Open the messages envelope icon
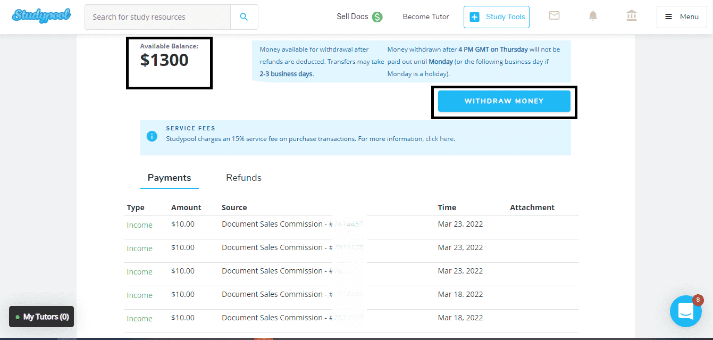Screen dimensions: 713x340 pos(554,16)
